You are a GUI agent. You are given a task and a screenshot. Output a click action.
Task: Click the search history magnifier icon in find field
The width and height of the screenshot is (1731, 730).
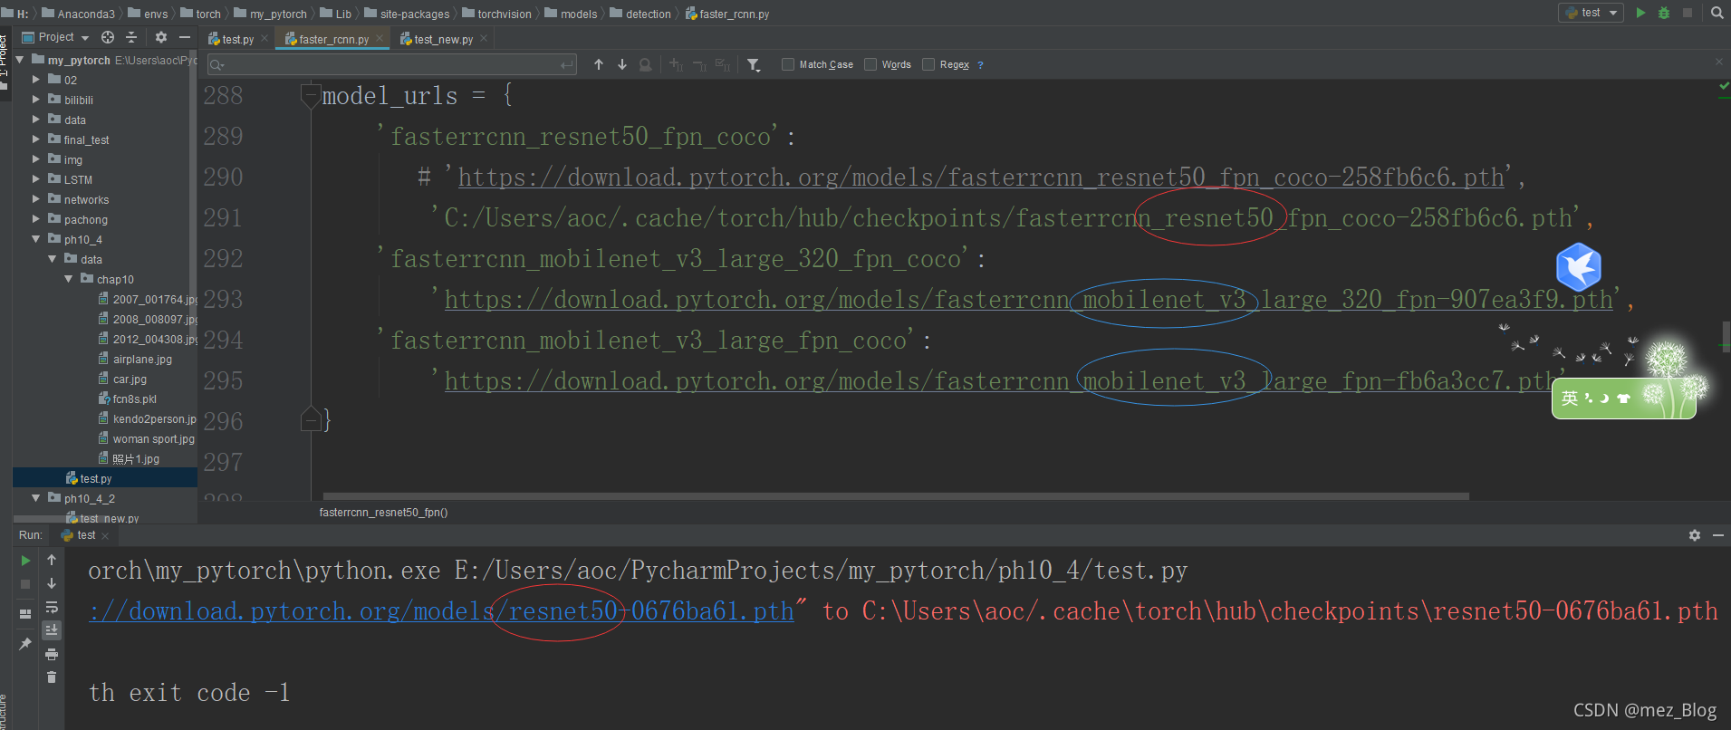click(216, 64)
